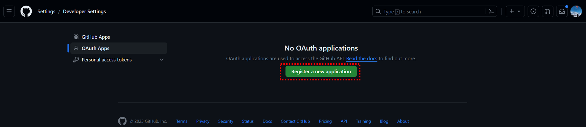Open the create new plus menu
Screen dimensions: 586x127
[x=515, y=11]
